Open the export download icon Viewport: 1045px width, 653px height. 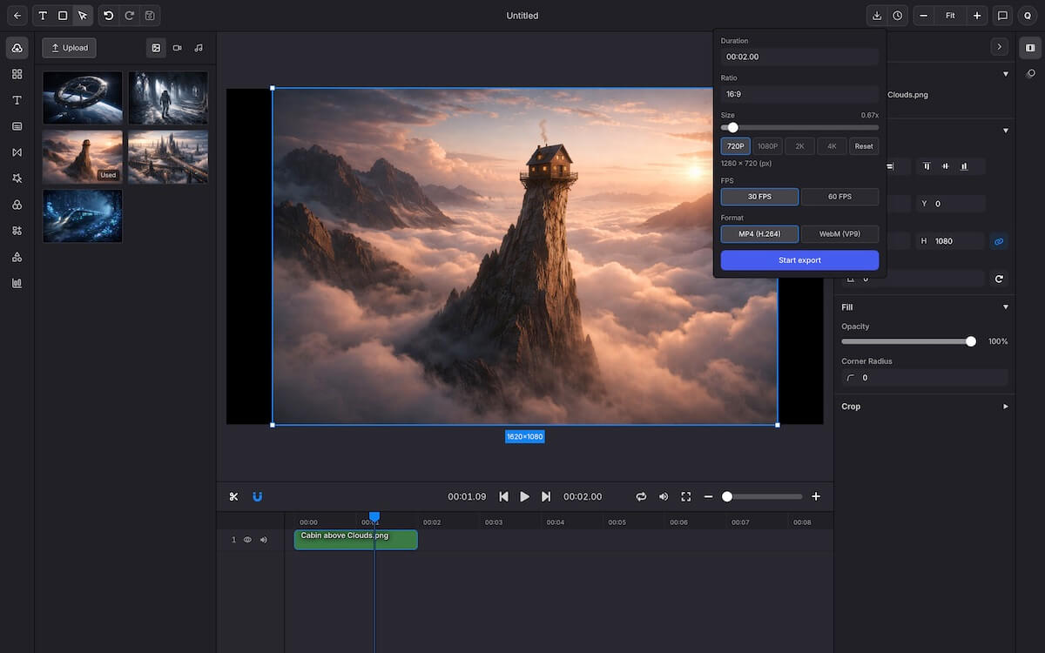[x=877, y=16]
